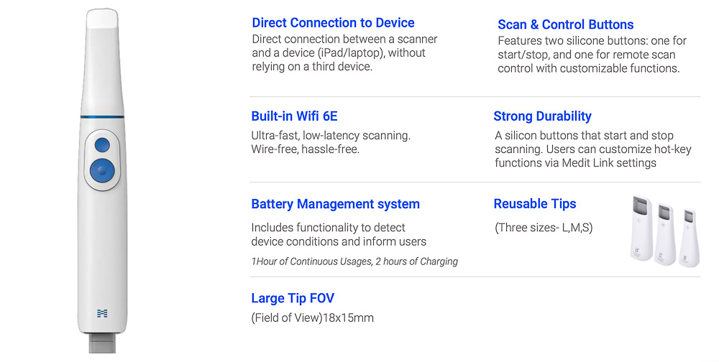Screen dimensions: 719x362
Task: Select the Strong Durability heading
Action: pos(542,116)
